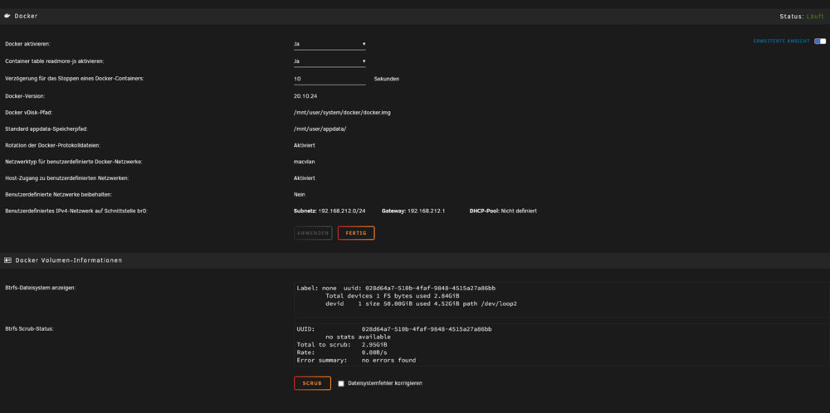
Task: Click the Subnetz 192.168.212.0/24 value
Action: point(330,211)
